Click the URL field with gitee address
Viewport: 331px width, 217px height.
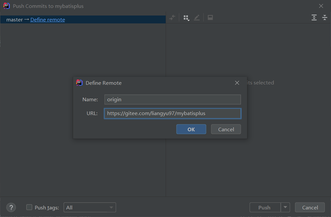click(x=173, y=113)
